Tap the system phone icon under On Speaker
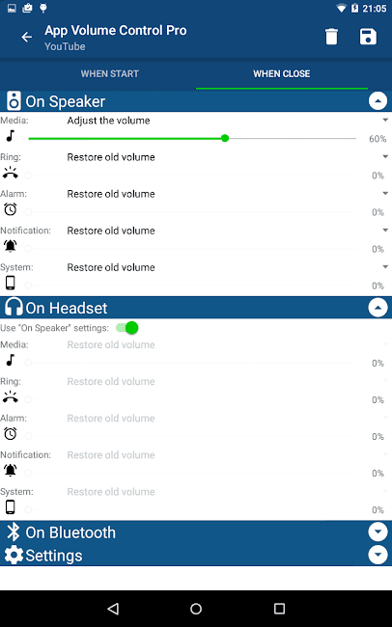Screen dimensions: 392x627 click(11, 283)
